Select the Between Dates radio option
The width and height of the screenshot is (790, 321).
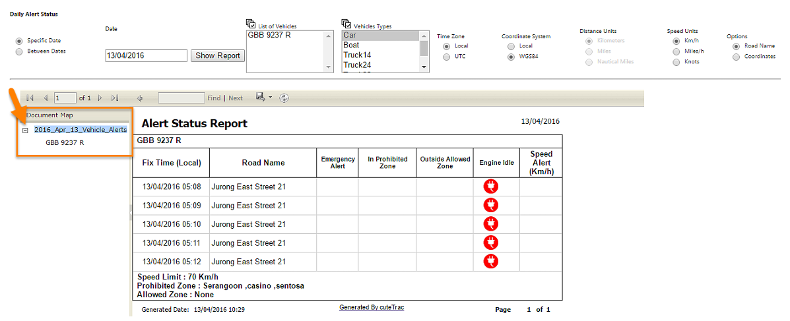18,51
